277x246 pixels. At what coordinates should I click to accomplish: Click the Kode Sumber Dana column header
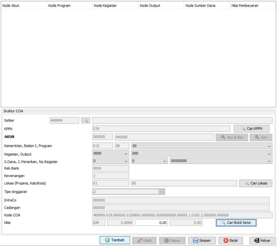click(x=207, y=5)
